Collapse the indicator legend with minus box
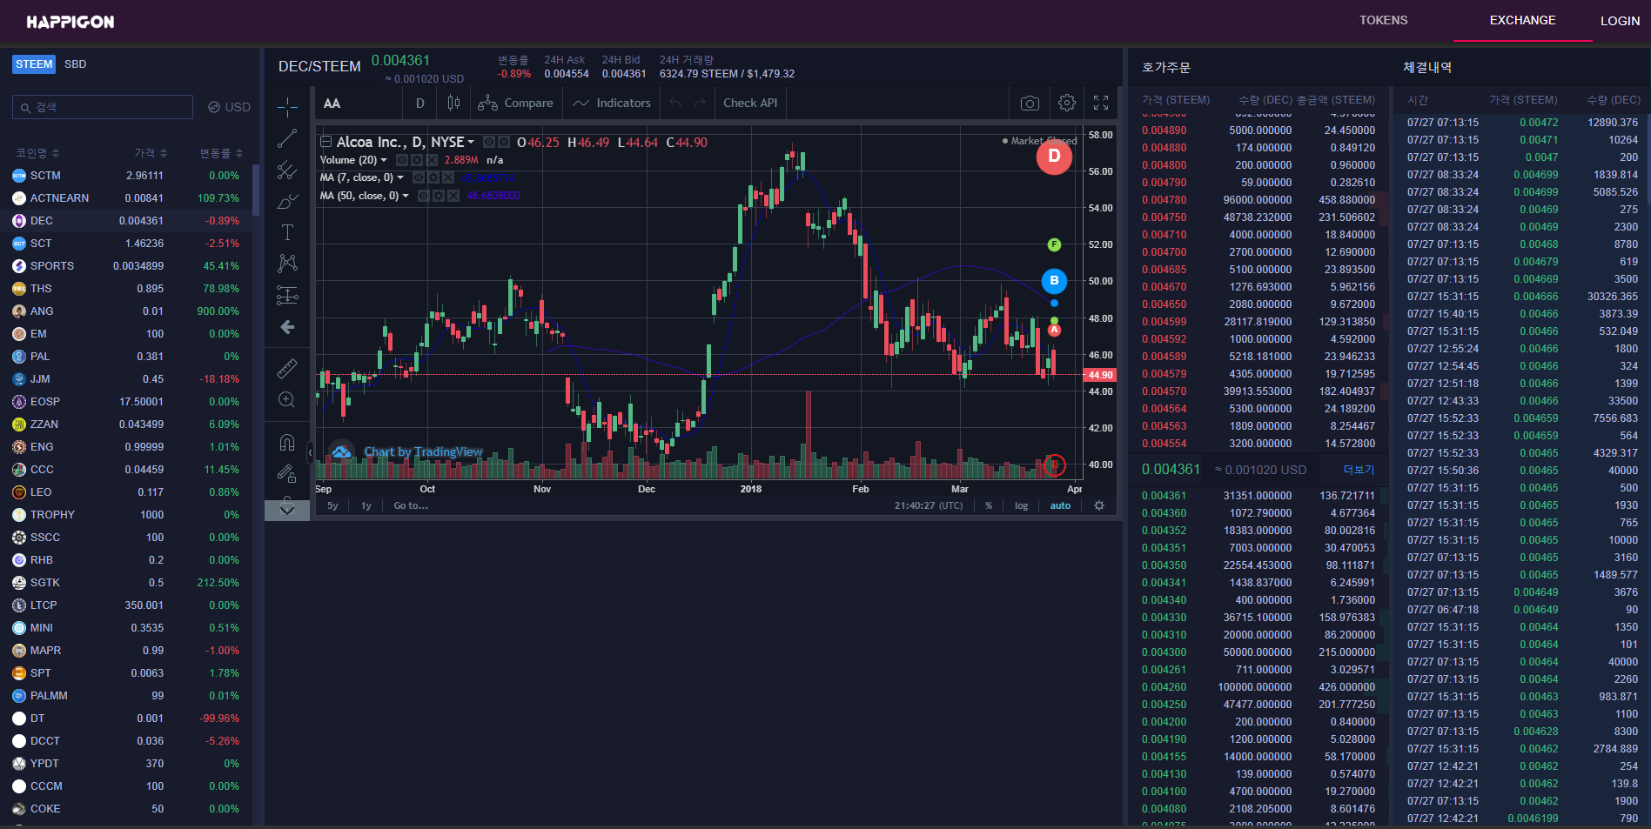This screenshot has height=829, width=1651. coord(326,142)
